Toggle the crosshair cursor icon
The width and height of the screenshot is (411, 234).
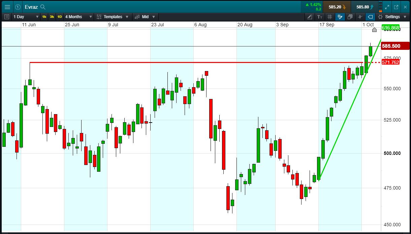pos(360,16)
